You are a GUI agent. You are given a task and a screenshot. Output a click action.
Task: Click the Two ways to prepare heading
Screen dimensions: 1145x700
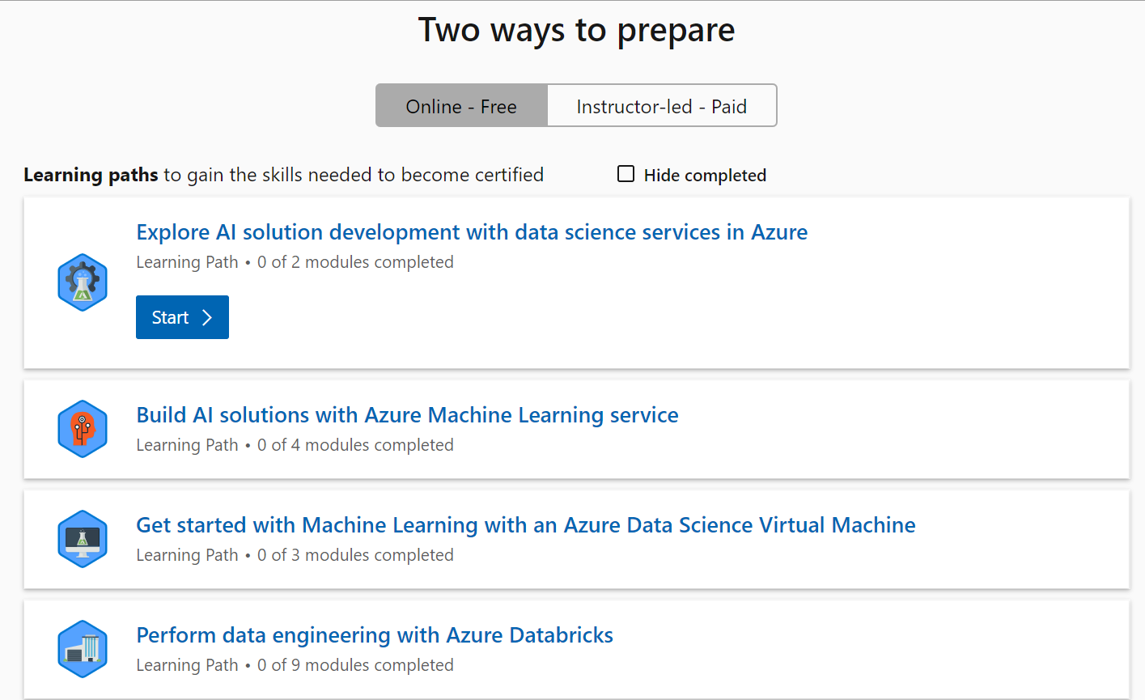click(x=576, y=31)
